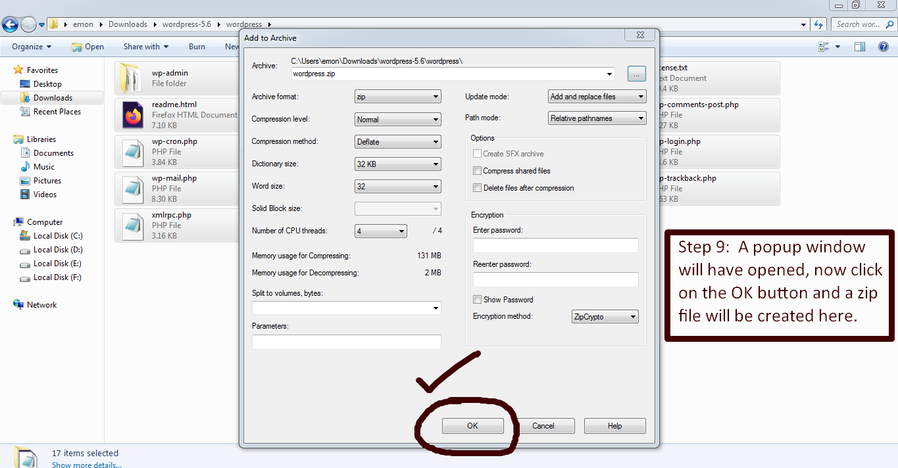Image resolution: width=898 pixels, height=468 pixels.
Task: Click the readme.html Firefox icon
Action: [133, 115]
